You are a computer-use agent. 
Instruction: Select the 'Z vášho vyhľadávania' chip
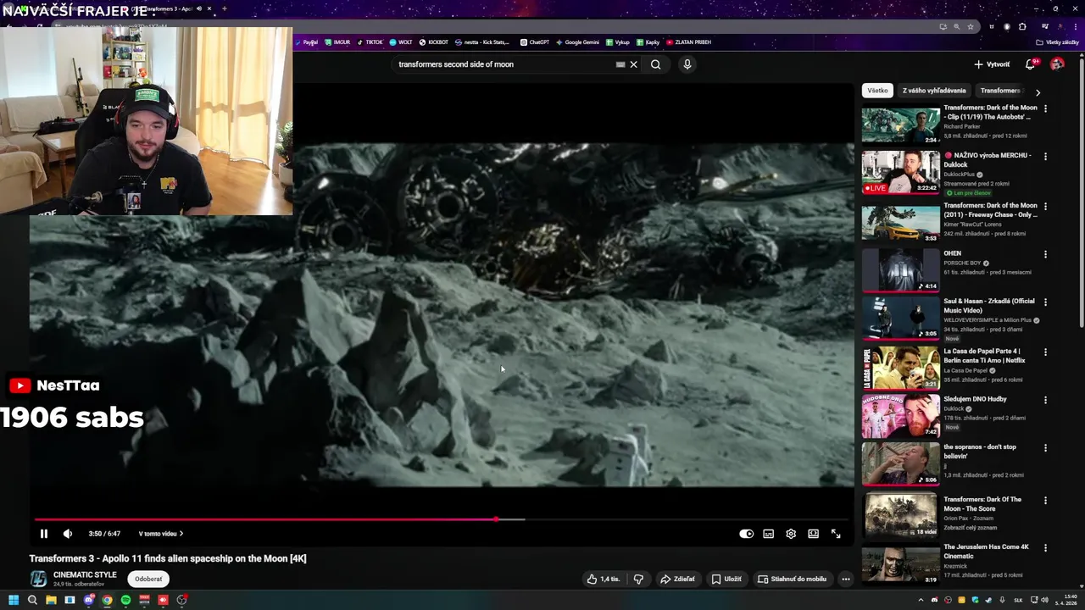pyautogui.click(x=933, y=91)
